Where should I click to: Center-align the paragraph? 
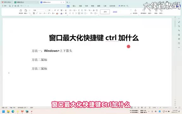tap(73, 13)
